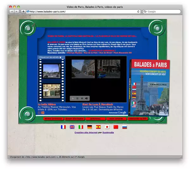Show previous ad with left arrow
This screenshot has width=190, height=169.
pos(39,113)
